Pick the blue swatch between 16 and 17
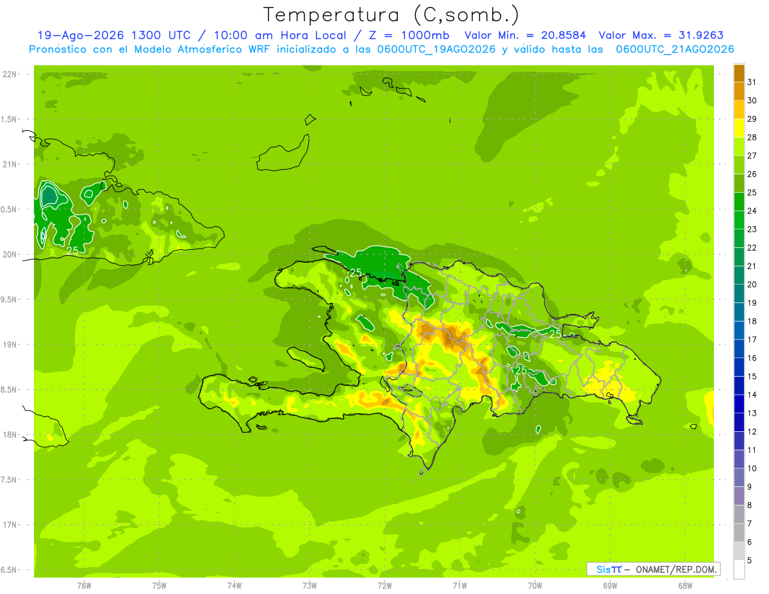The width and height of the screenshot is (769, 594). [x=739, y=349]
